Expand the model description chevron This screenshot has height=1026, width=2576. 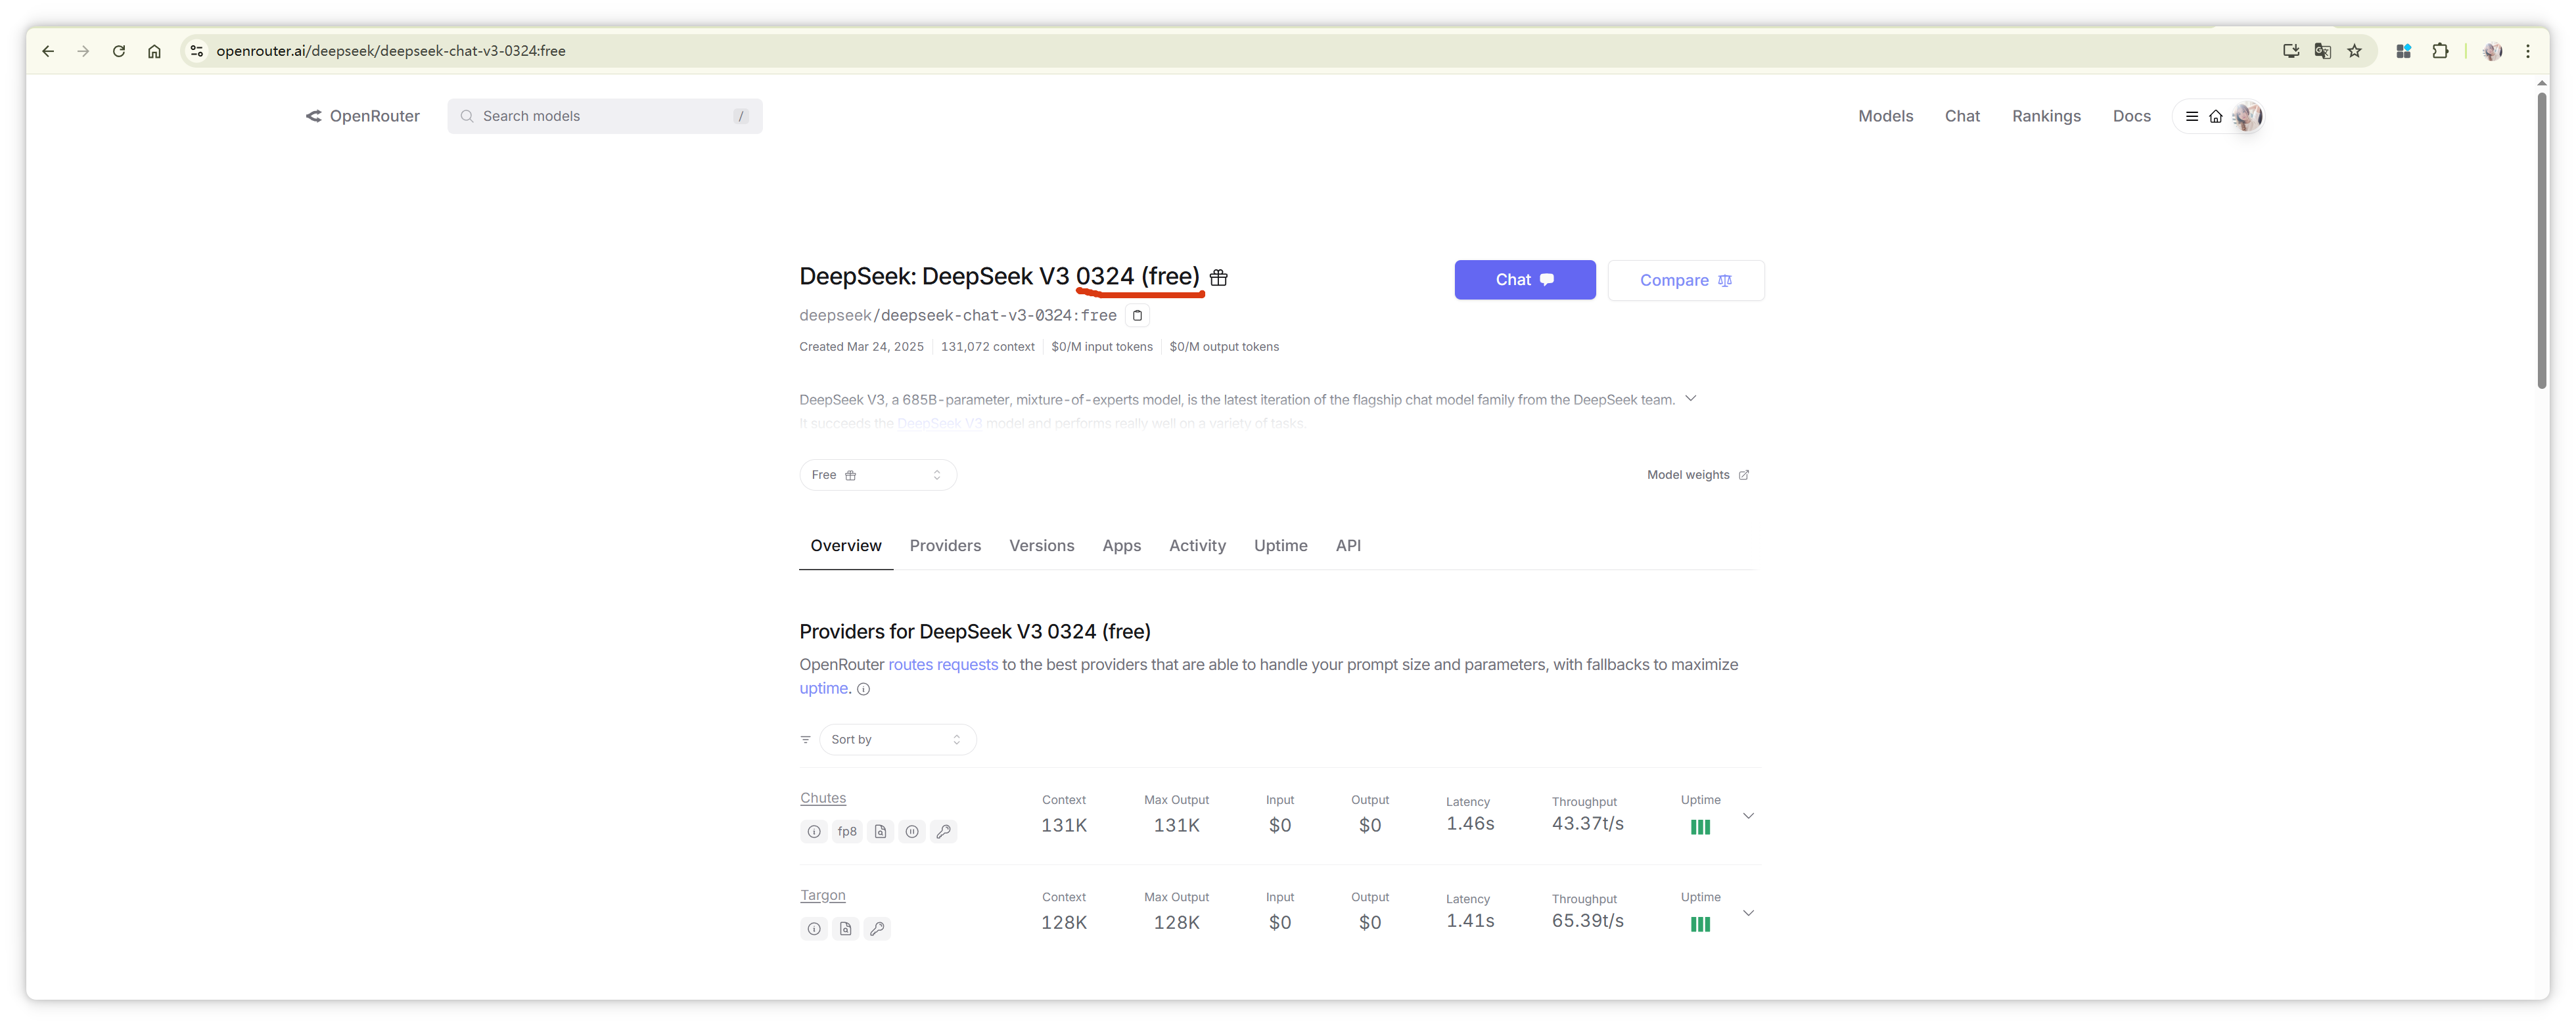tap(1690, 399)
